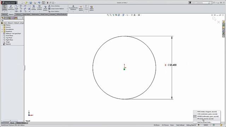Open the PropertyManager tab icon
226x127 pixels.
click(x=6, y=18)
